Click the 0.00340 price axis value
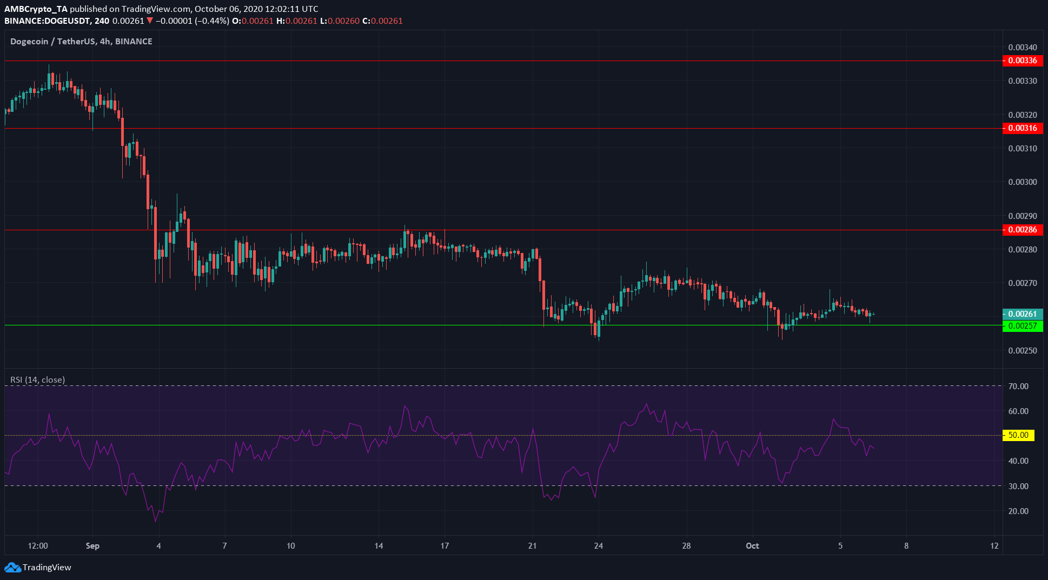This screenshot has height=580, width=1048. (1023, 48)
